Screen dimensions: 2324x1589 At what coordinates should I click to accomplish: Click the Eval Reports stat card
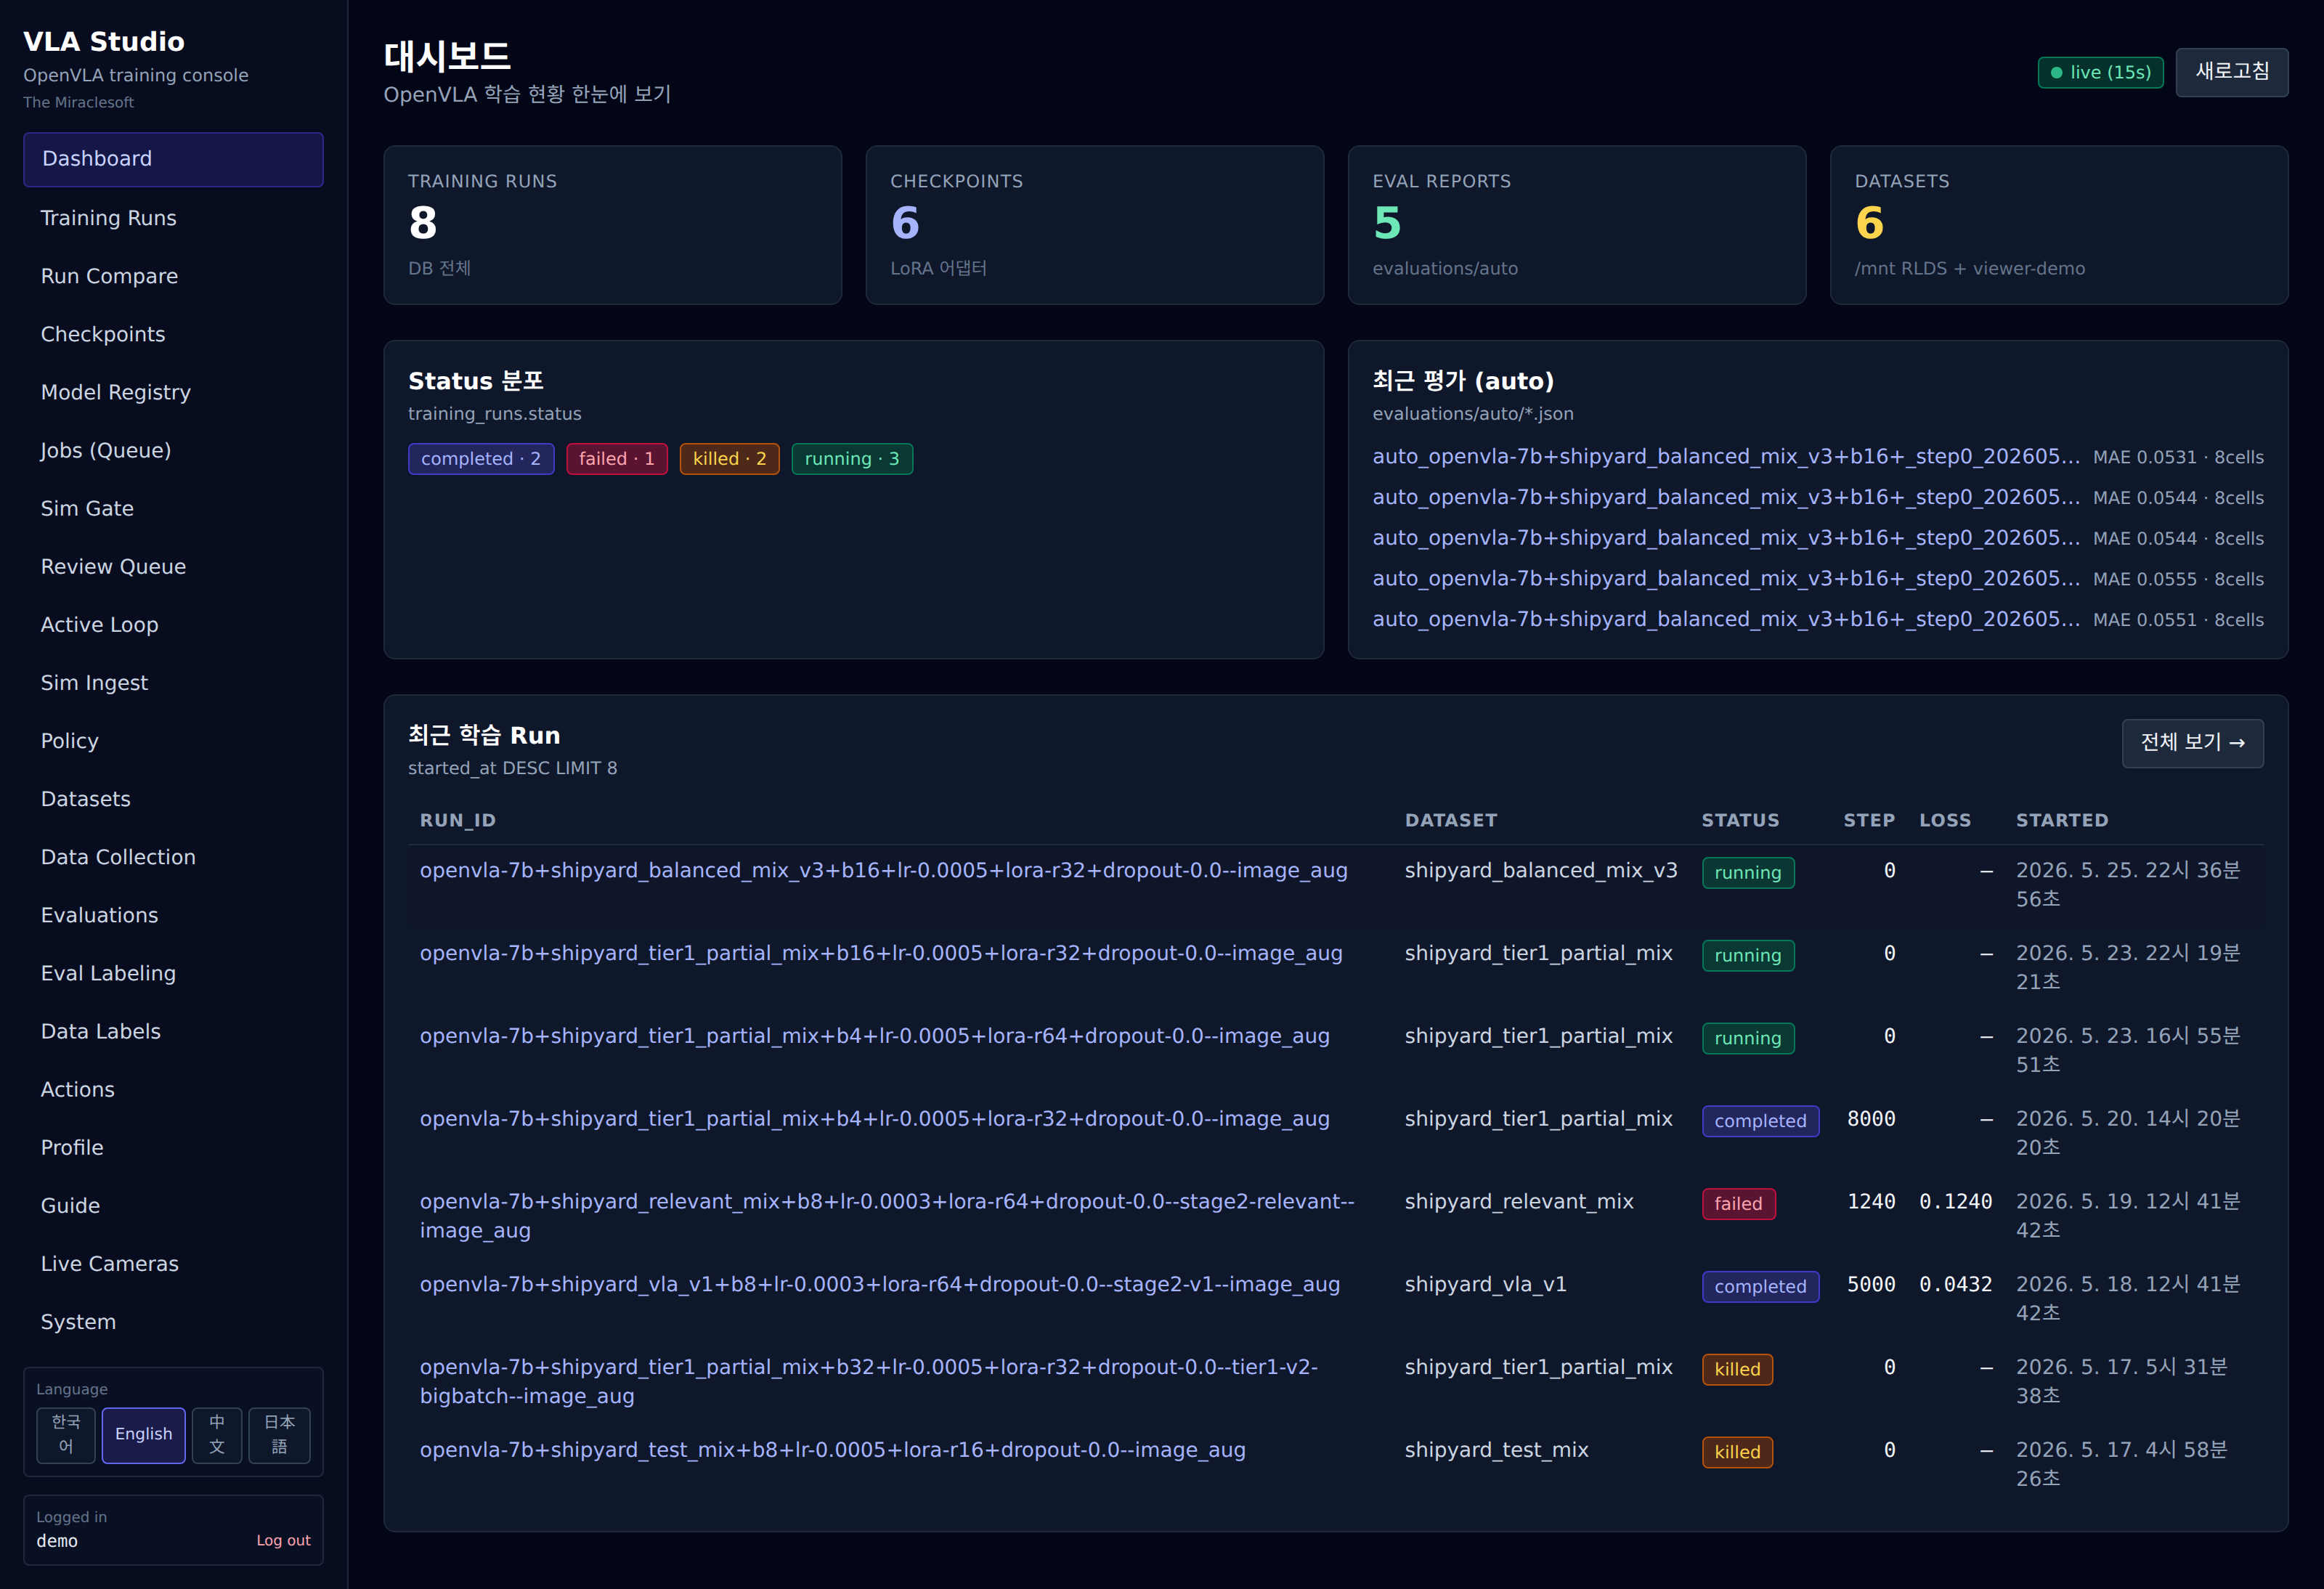1577,225
